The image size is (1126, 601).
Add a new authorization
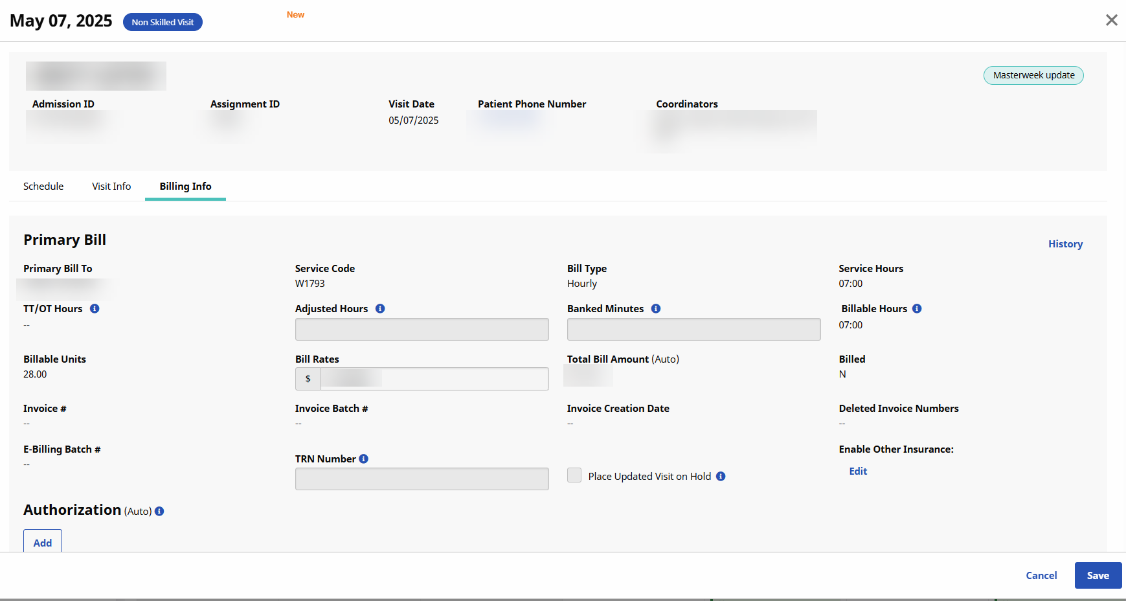tap(43, 543)
